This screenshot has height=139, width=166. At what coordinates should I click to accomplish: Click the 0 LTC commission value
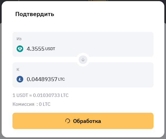point(45,104)
